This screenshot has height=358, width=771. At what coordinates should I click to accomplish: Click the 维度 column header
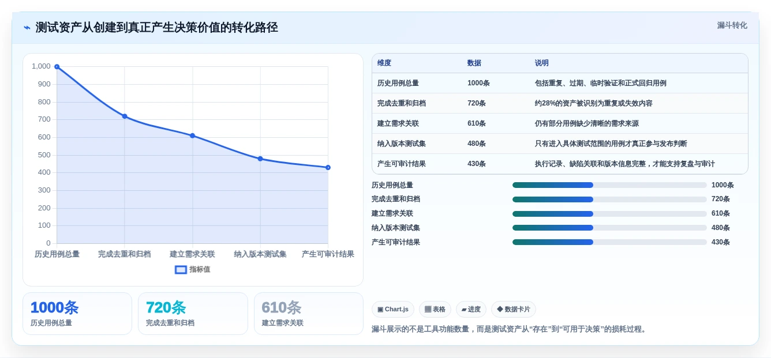coord(384,63)
